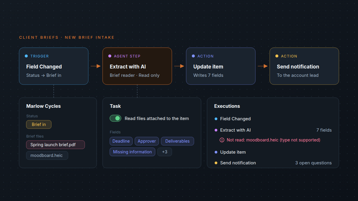Image resolution: width=358 pixels, height=201 pixels.
Task: Click the Client Briefs · New Brief Intake breadcrumb
Action: pyautogui.click(x=67, y=38)
